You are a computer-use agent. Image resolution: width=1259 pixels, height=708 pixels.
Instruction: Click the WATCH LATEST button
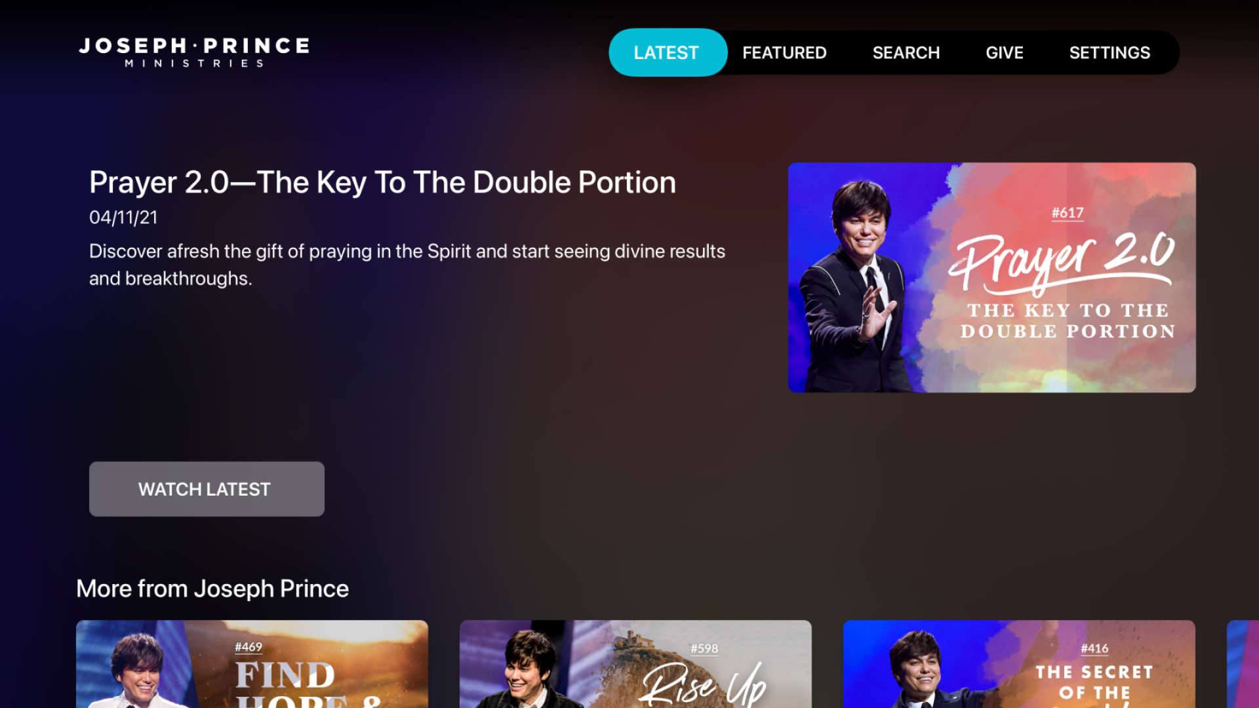207,489
